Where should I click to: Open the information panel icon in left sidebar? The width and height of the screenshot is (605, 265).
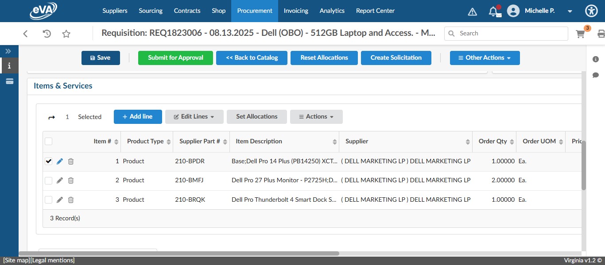[x=9, y=66]
